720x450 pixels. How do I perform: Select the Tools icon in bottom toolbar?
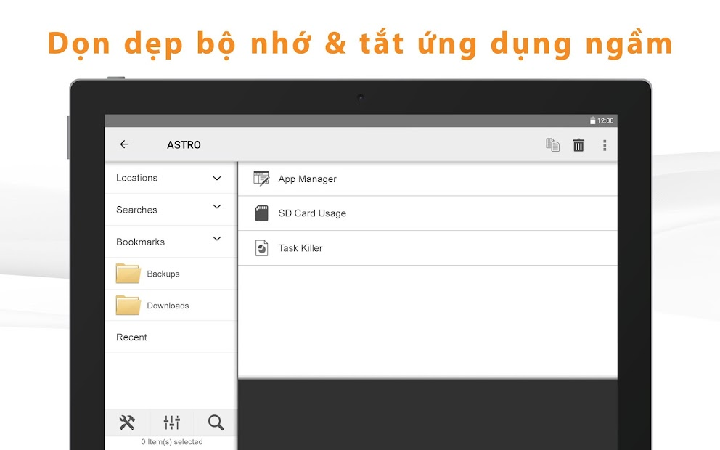tap(128, 422)
